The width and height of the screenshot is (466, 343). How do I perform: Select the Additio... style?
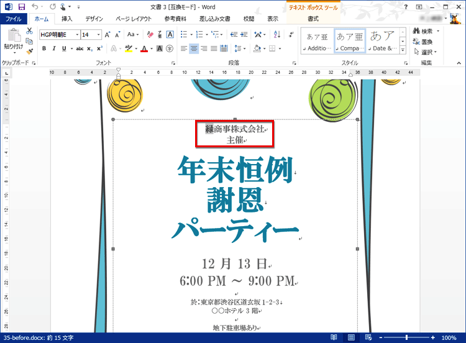pyautogui.click(x=317, y=41)
